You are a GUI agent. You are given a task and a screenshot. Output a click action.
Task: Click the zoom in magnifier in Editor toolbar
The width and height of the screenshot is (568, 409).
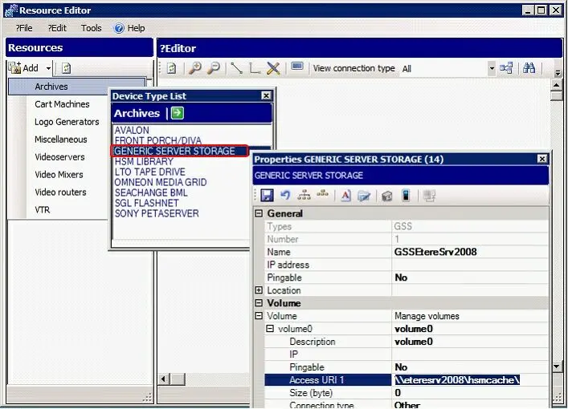pos(195,69)
